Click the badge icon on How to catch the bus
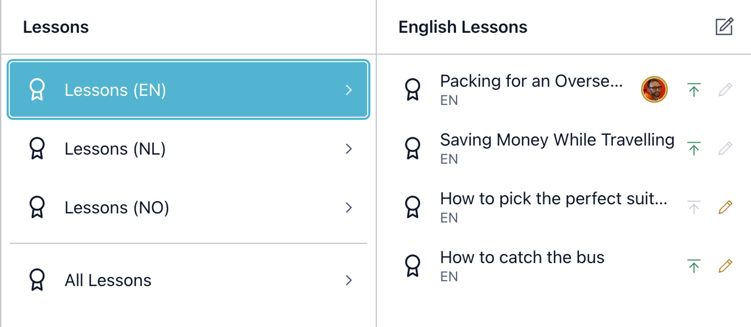751x327 pixels. tap(413, 265)
